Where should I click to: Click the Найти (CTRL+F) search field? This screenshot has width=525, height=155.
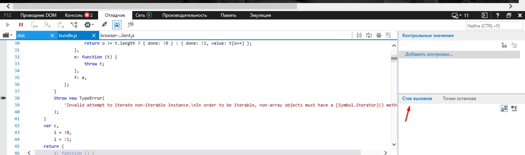(x=494, y=26)
